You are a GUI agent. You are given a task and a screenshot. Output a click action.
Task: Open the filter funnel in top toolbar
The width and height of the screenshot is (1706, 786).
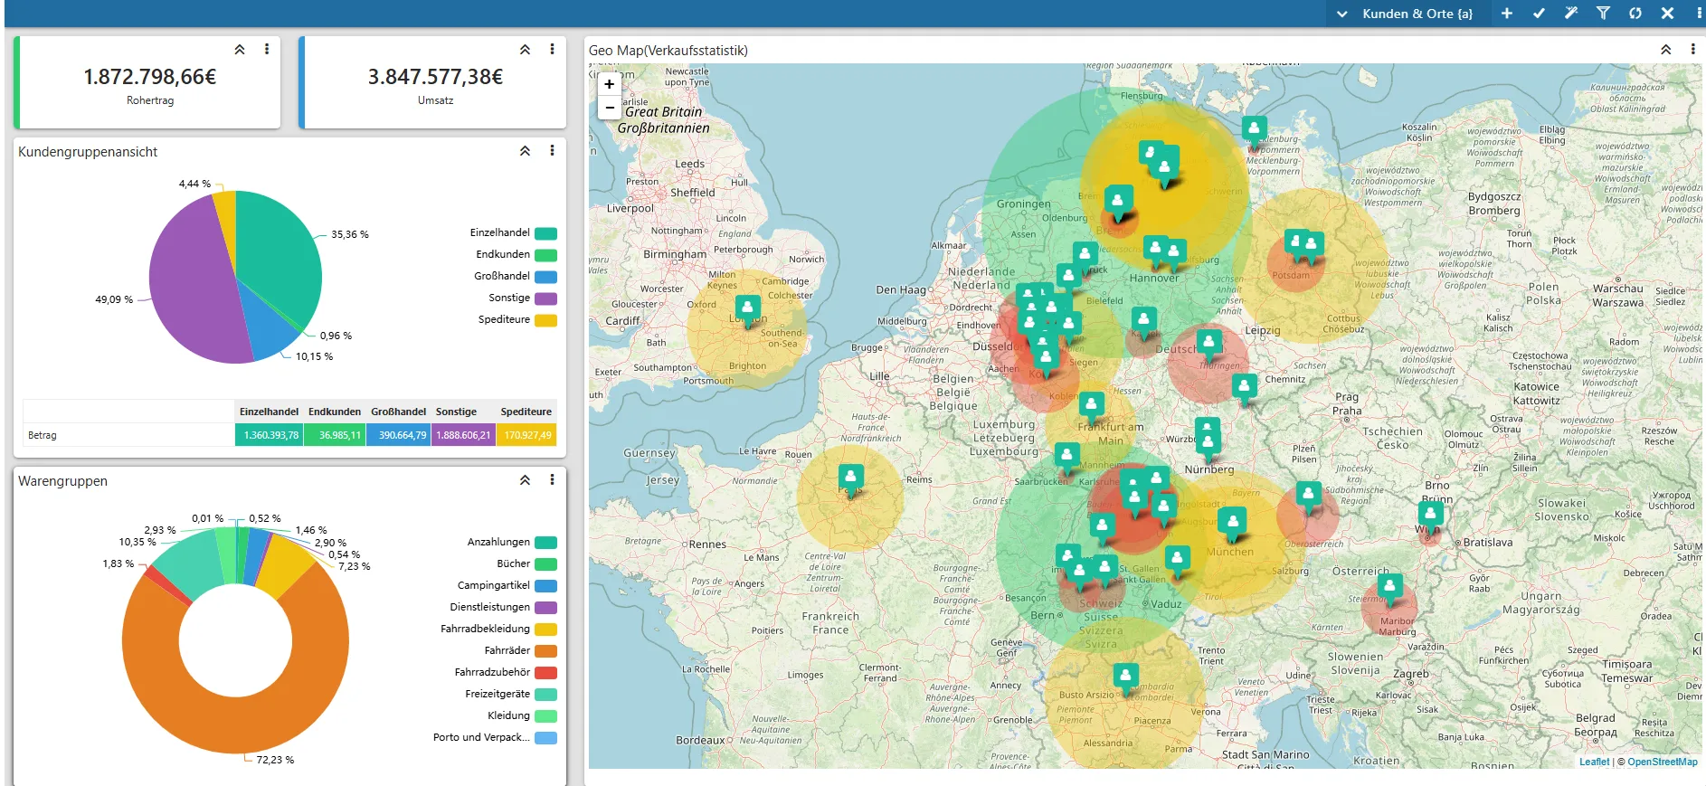(1603, 14)
